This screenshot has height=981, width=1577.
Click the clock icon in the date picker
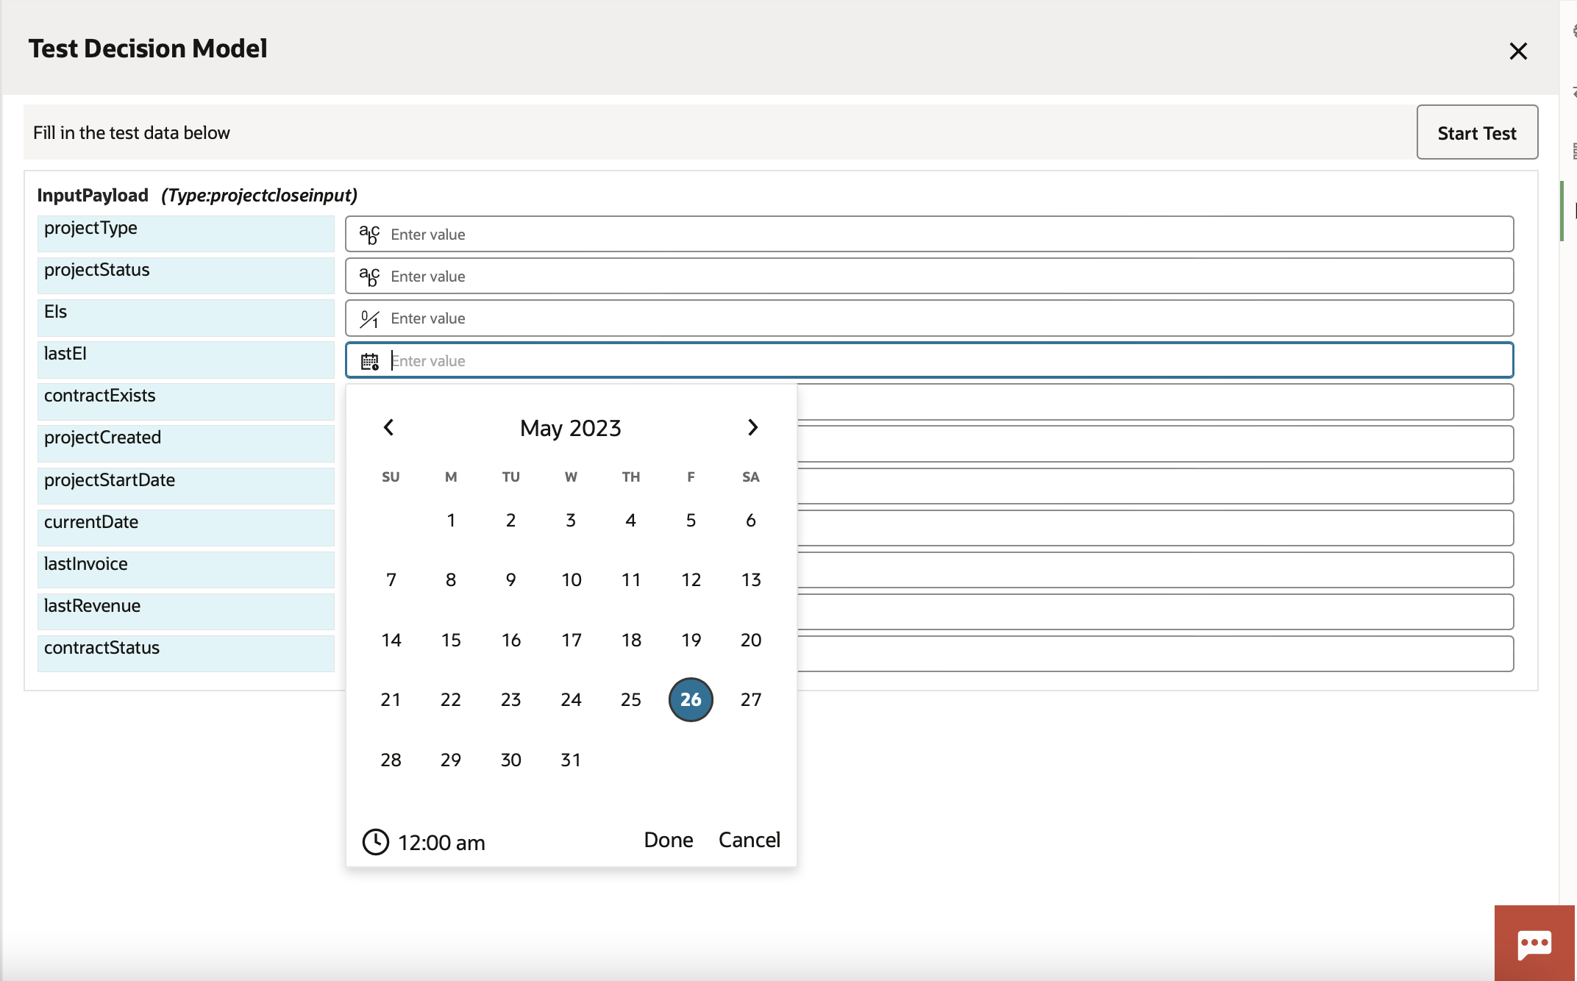point(375,842)
